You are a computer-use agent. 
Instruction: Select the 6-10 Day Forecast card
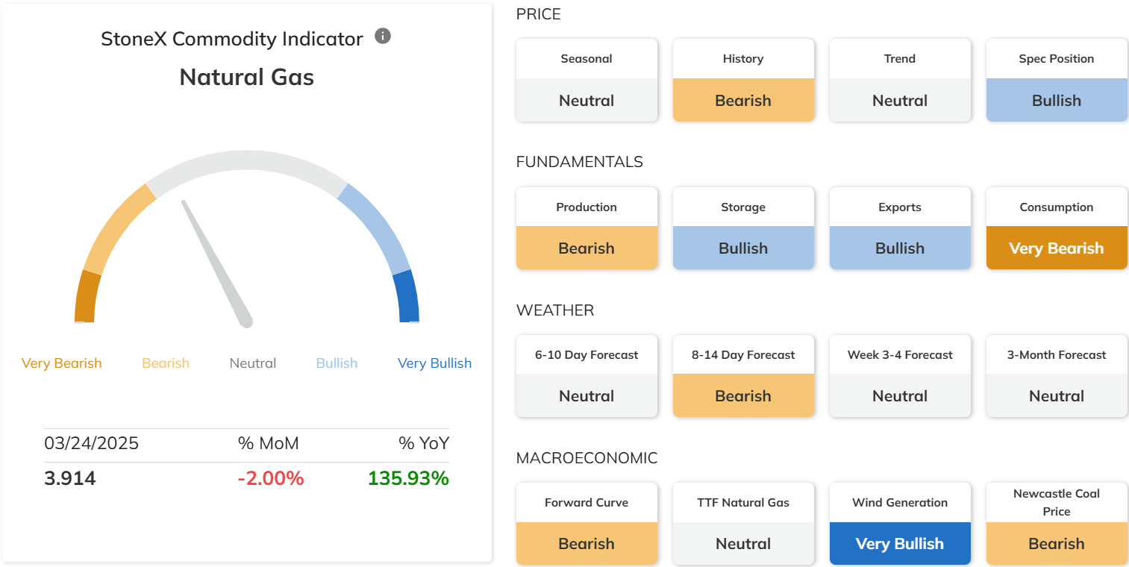[x=587, y=376]
